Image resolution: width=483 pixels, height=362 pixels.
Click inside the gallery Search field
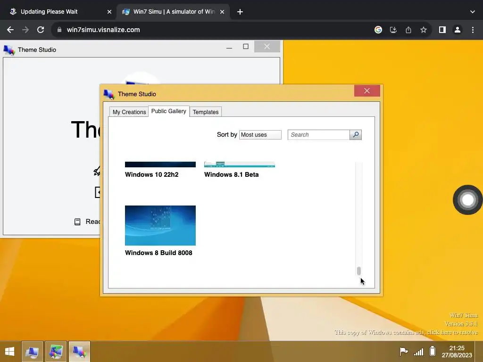click(318, 134)
